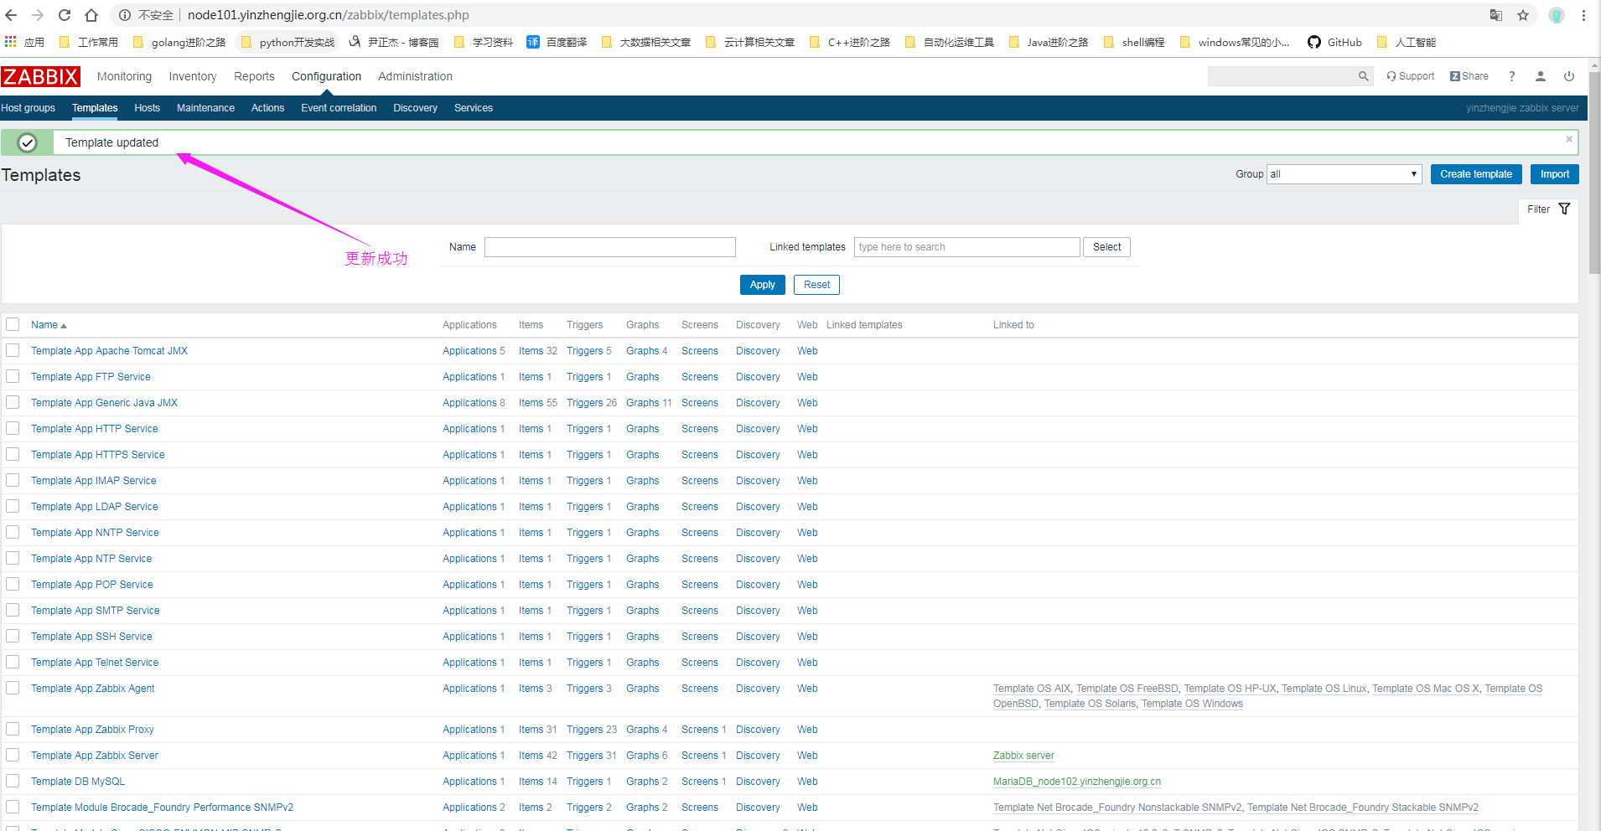Open the user profile icon
The image size is (1601, 831).
[1541, 76]
